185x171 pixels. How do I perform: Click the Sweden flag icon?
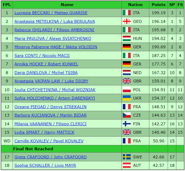126,157
